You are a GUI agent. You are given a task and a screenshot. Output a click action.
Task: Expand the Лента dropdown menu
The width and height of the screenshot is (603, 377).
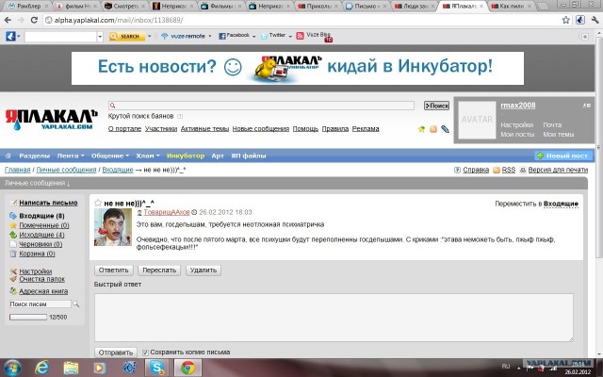71,156
